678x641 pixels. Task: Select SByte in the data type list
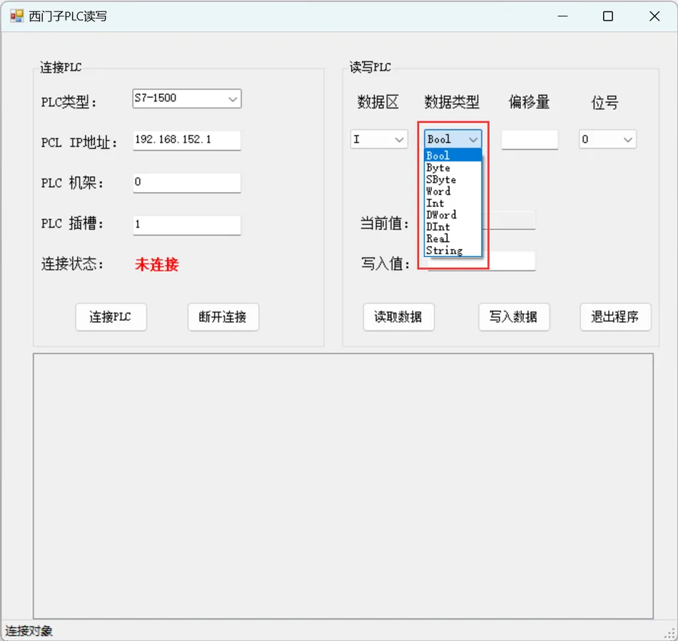[452, 179]
